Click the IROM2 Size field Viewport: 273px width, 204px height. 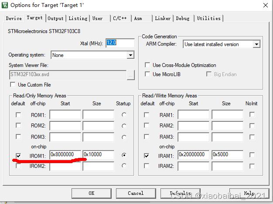[x=99, y=166]
